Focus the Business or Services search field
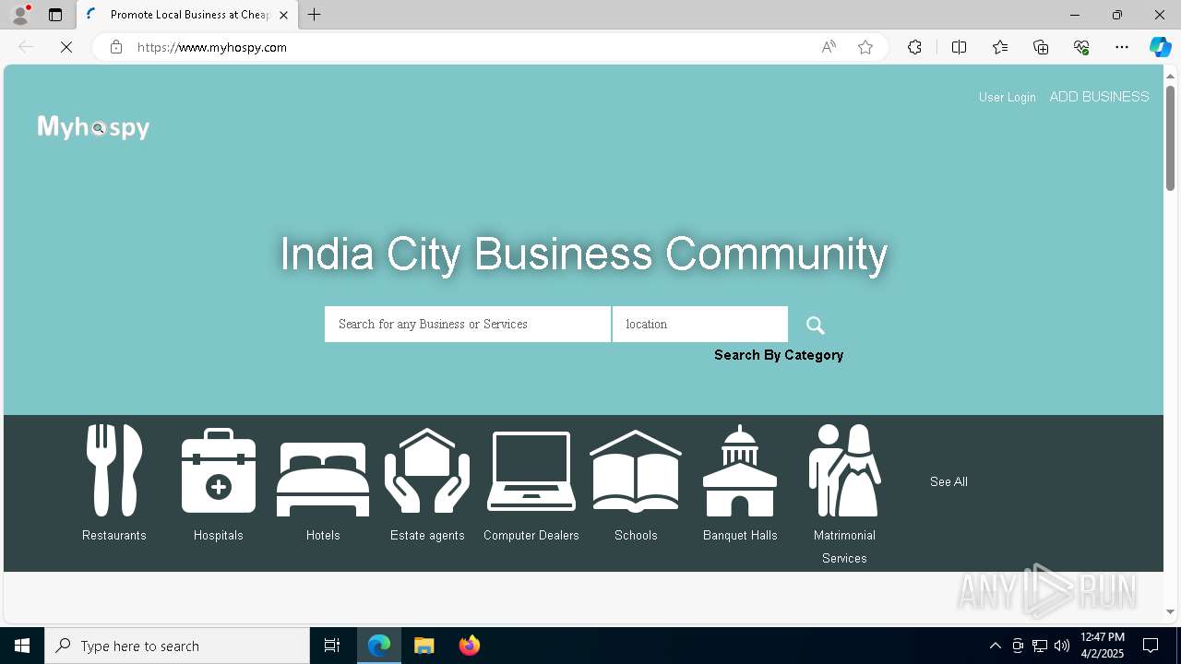Image resolution: width=1181 pixels, height=664 pixels. (468, 325)
